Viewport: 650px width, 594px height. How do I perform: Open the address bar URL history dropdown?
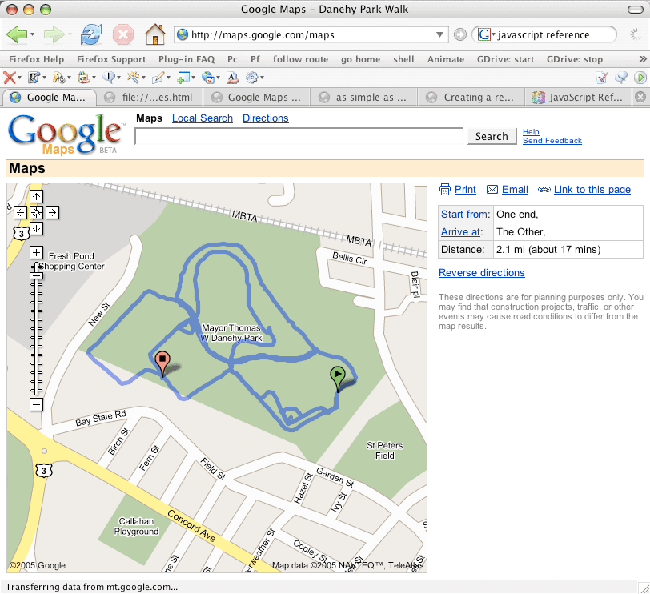439,34
